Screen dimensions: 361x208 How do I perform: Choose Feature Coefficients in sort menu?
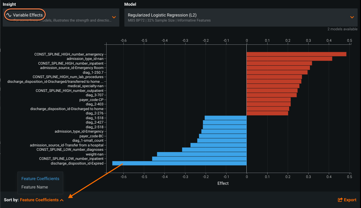tap(40, 179)
